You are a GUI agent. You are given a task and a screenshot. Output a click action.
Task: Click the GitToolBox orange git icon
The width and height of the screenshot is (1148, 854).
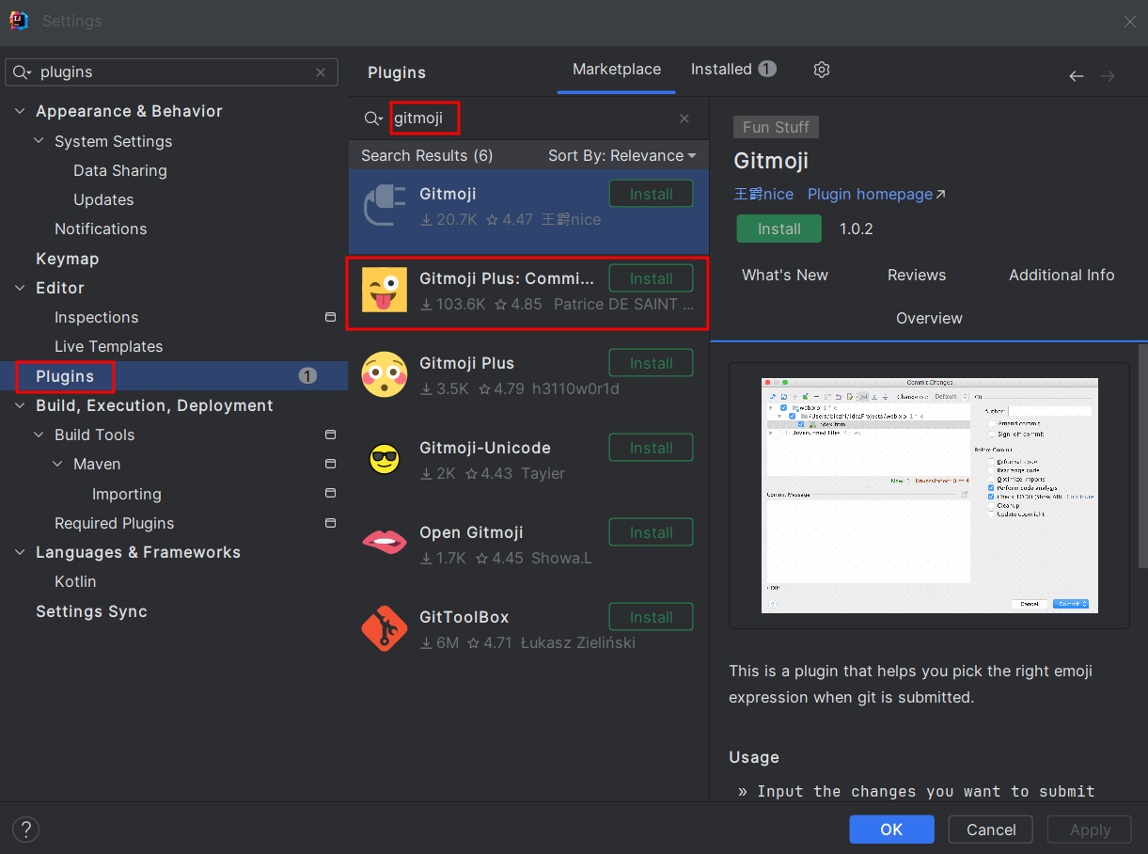point(385,629)
